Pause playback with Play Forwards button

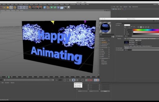point(74,80)
